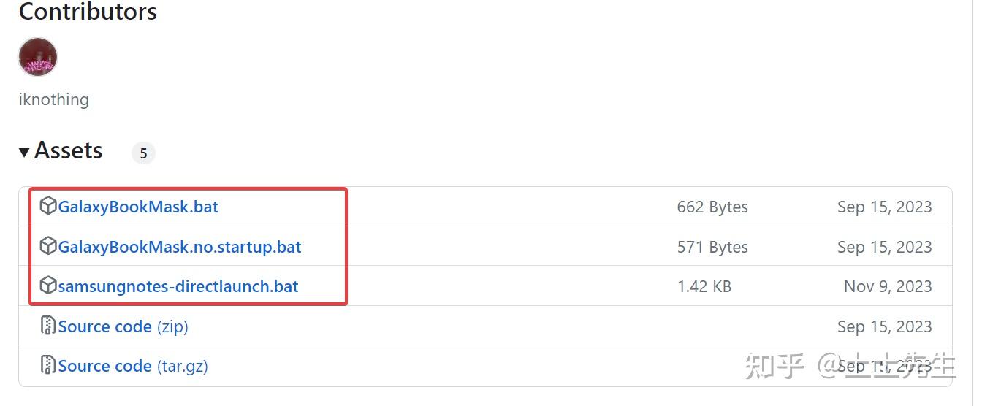Click package icon beside samsungnotes-directlaunch.bat

point(48,286)
